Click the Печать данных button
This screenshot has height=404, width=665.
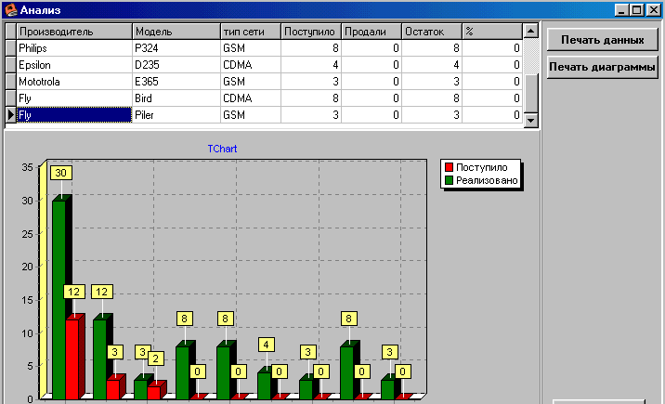[x=602, y=40]
